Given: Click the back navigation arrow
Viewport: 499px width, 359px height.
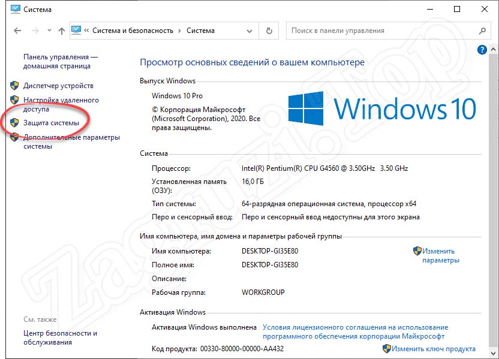Looking at the screenshot, I should point(17,30).
